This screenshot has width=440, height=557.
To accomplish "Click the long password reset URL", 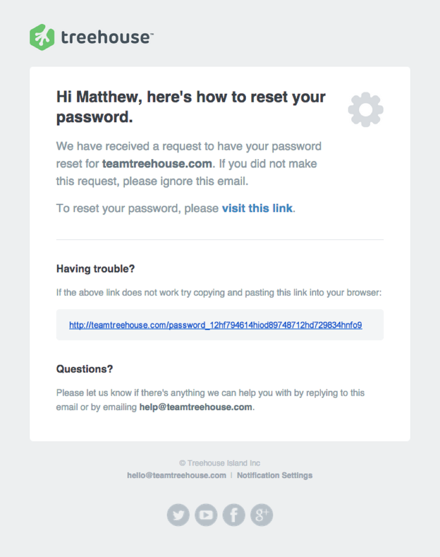I will coord(215,325).
